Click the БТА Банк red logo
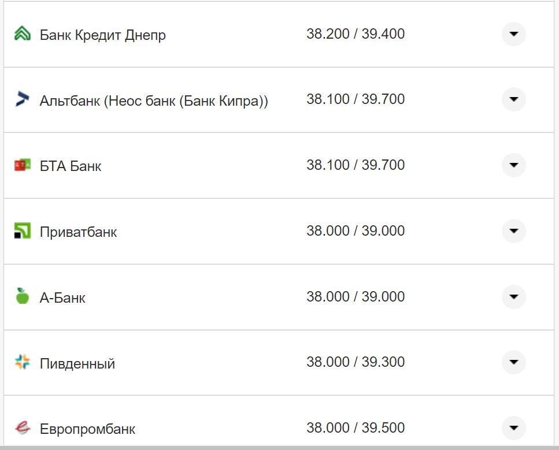 click(x=22, y=166)
